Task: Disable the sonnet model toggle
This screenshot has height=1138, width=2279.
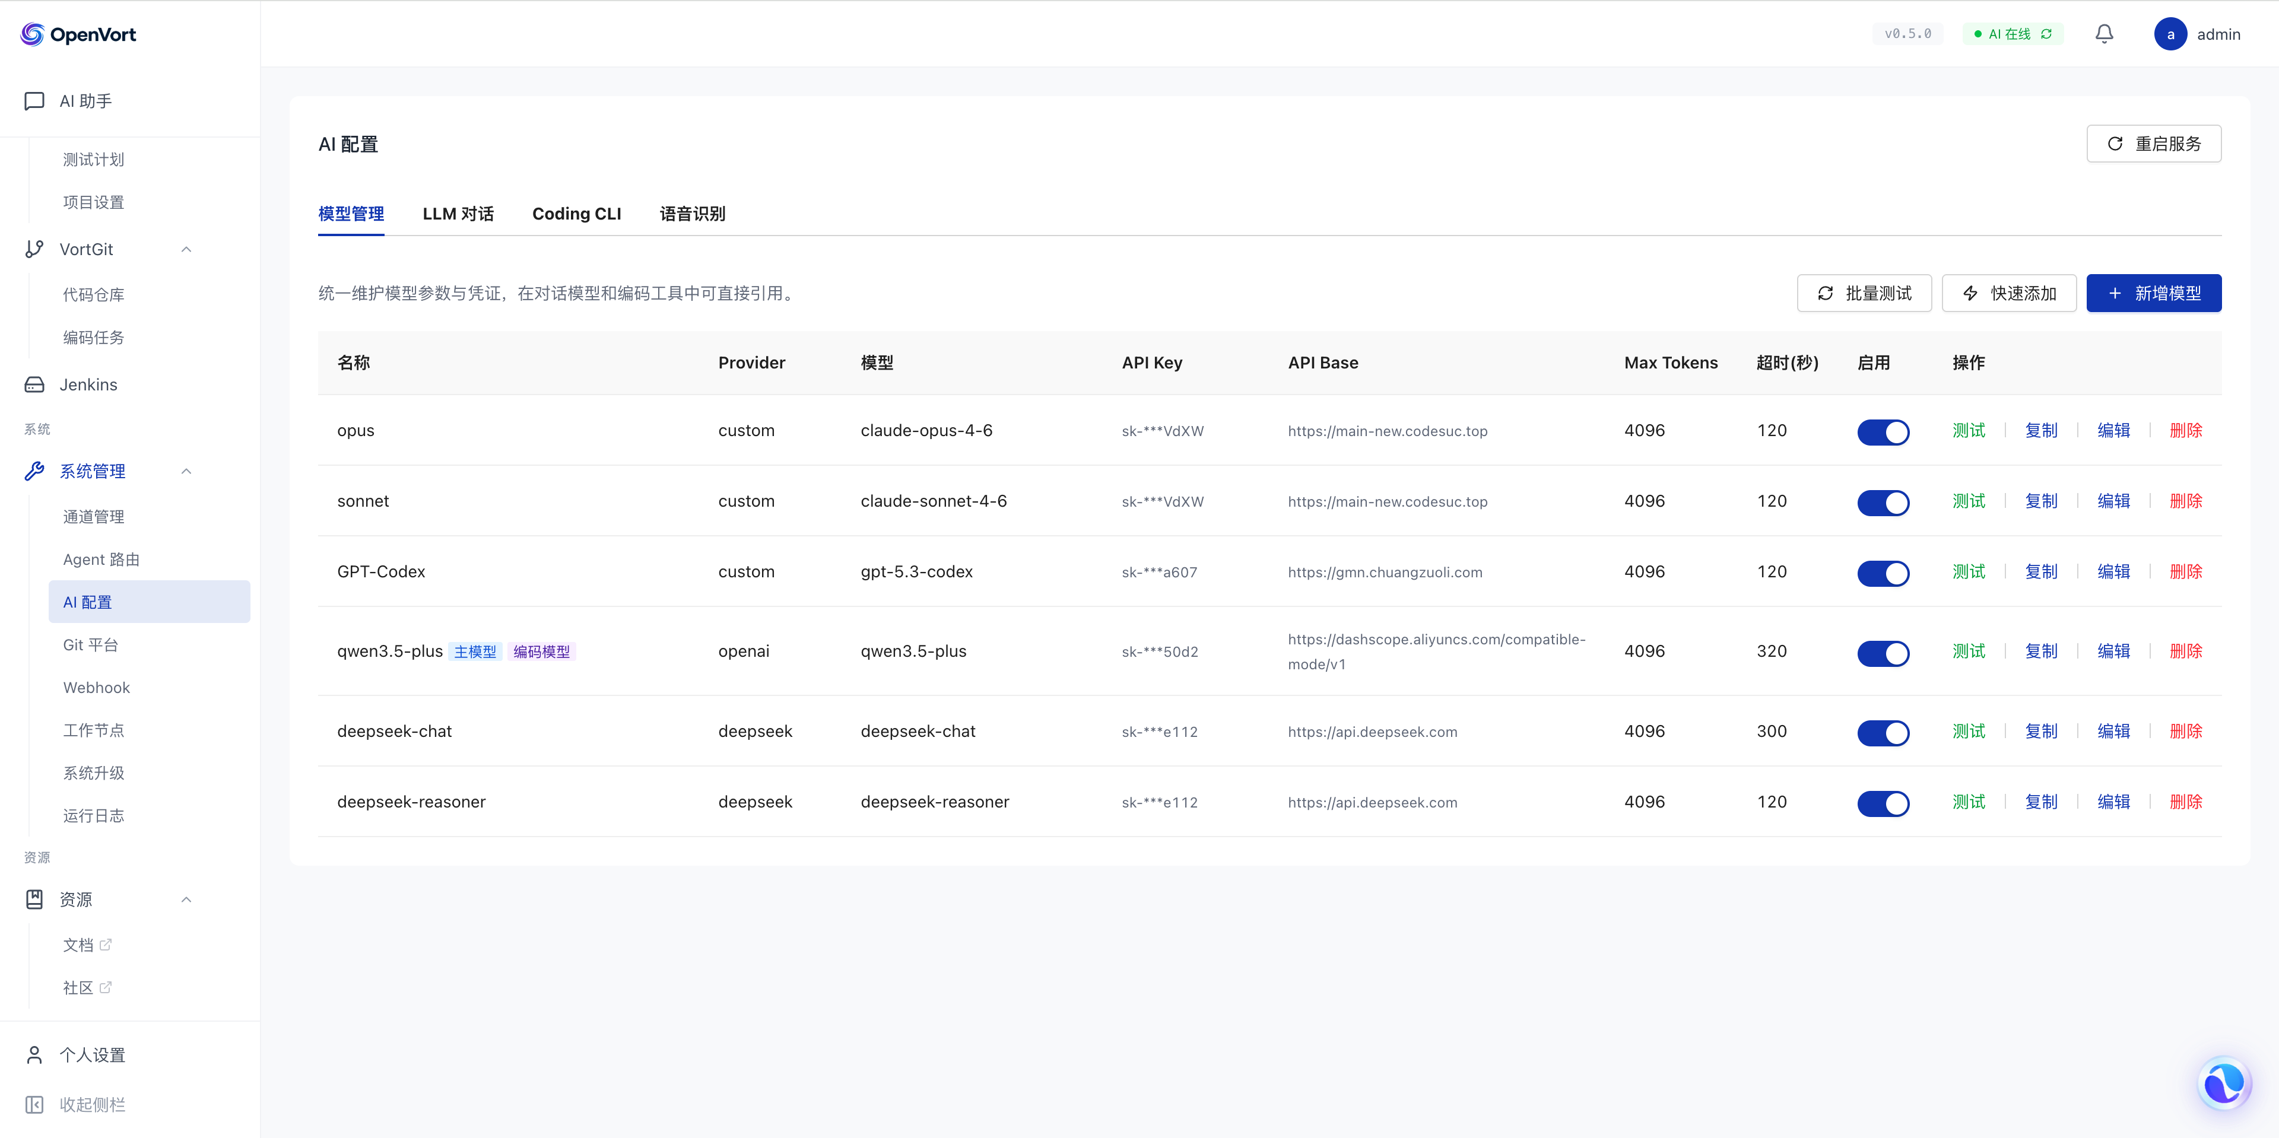Action: point(1884,502)
